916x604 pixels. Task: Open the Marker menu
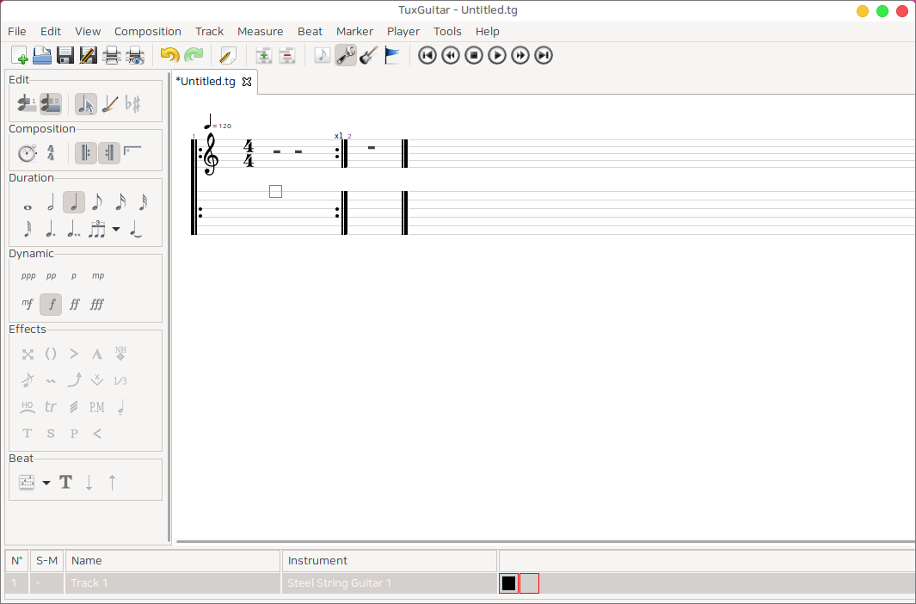click(354, 31)
